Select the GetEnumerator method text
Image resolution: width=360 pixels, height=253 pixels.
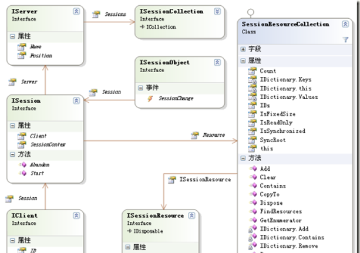(x=281, y=220)
